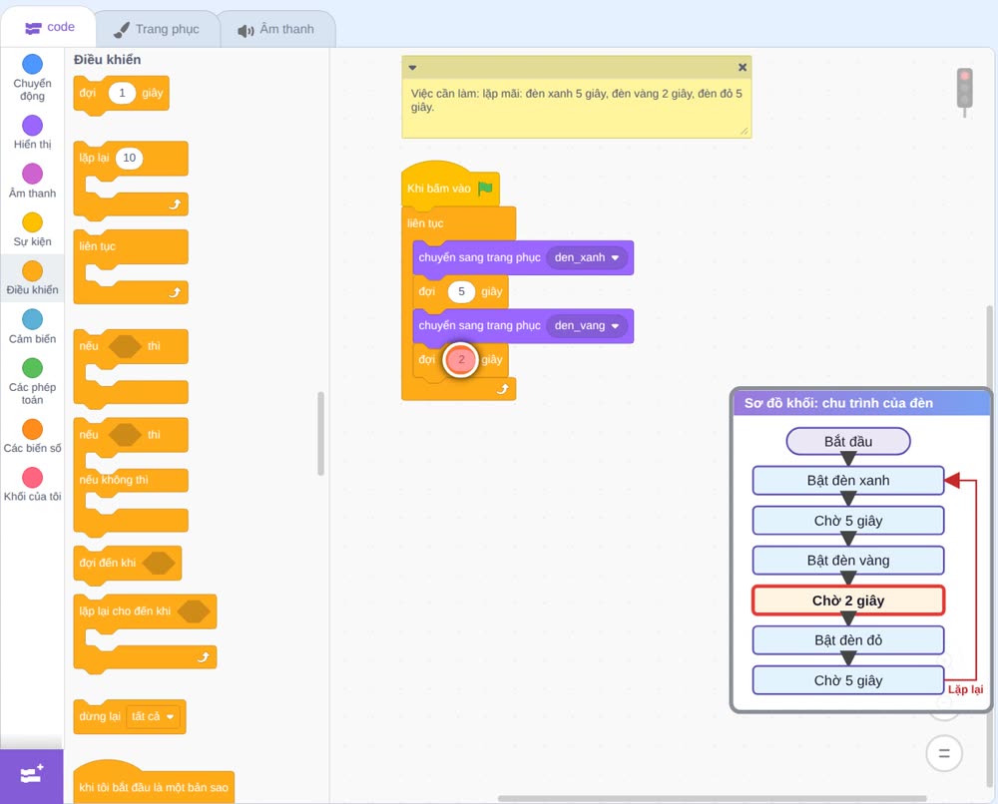Click the 1 value in palette đợi block
Screen dimensions: 998x804
pos(122,93)
